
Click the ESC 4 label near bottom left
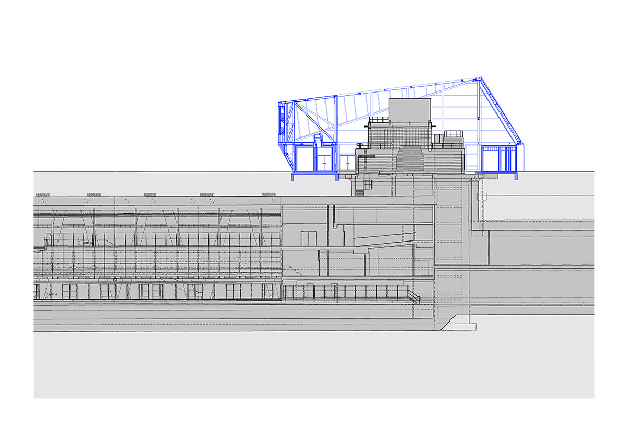(x=52, y=295)
